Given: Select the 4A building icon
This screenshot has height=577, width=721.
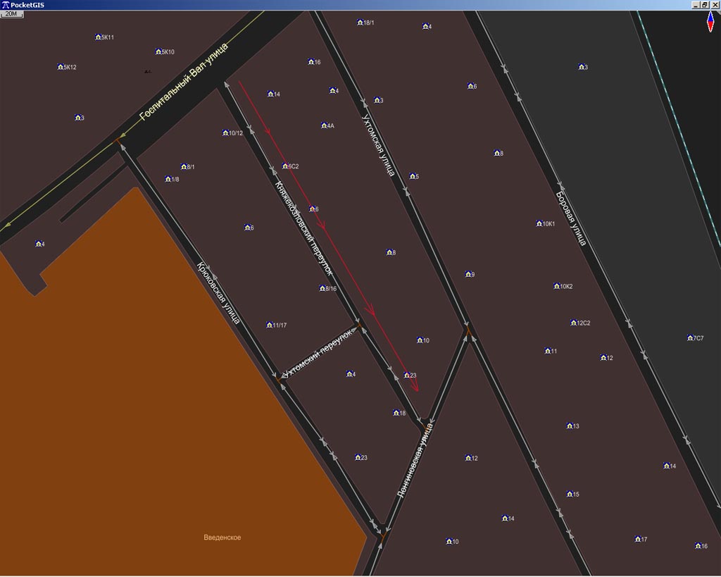Looking at the screenshot, I should coord(324,126).
